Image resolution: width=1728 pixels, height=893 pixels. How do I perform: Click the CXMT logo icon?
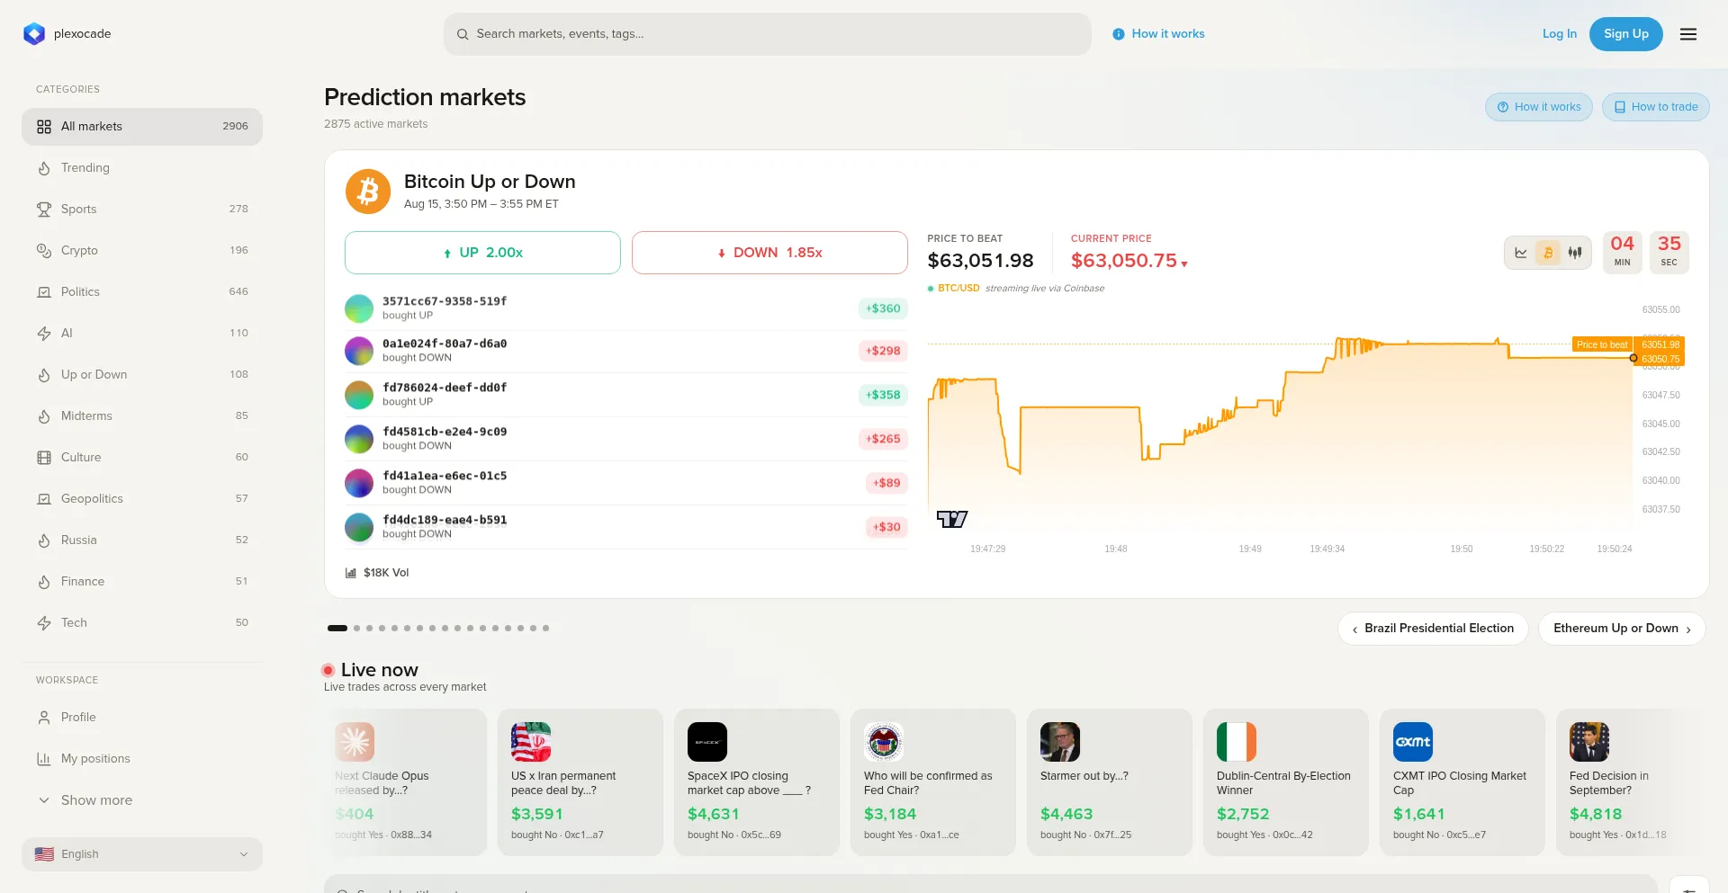1413,742
